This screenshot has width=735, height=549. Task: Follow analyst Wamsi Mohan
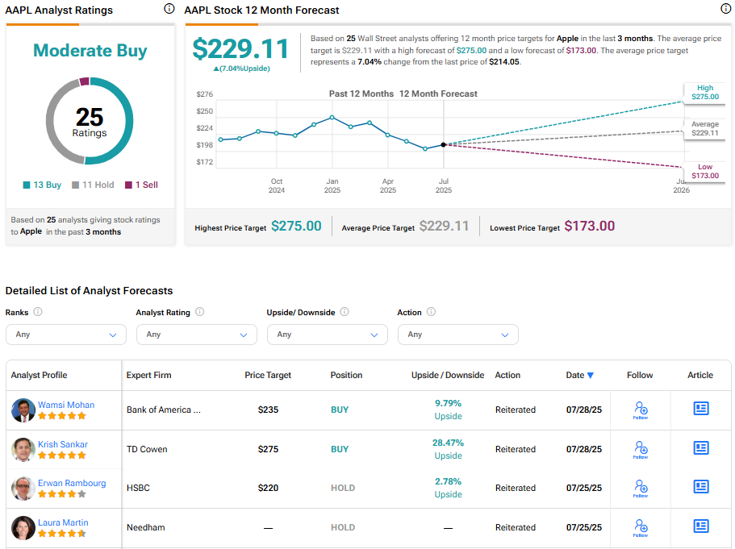point(641,410)
